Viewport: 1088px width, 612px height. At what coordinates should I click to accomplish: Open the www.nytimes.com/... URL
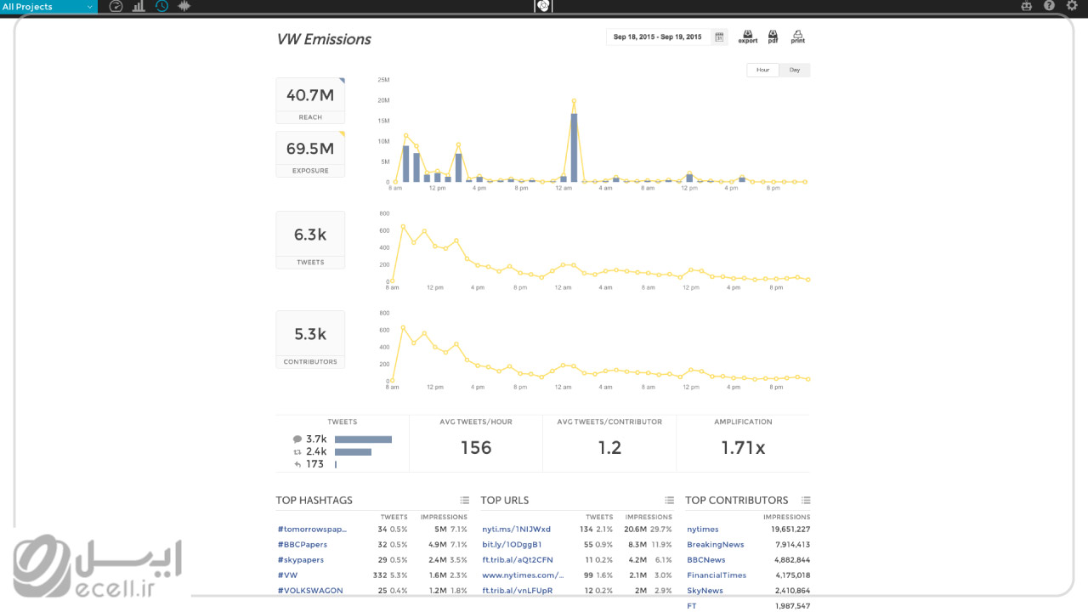(x=523, y=575)
